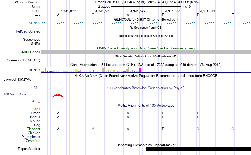Viewport: 251px width, 155px height.
Task: Click 'Gene Expression in 54 tissues' title
Action: (146, 65)
